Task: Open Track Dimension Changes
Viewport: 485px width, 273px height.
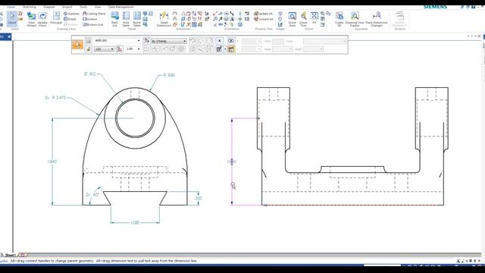Action: [377, 19]
